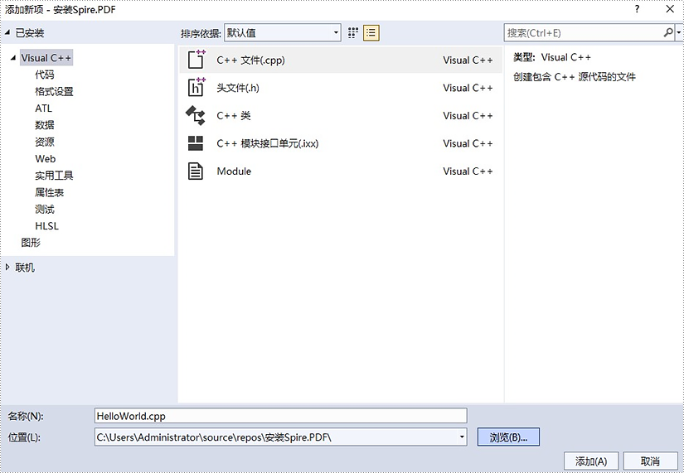Open the search options dropdown arrow
The image size is (684, 473).
(x=679, y=32)
